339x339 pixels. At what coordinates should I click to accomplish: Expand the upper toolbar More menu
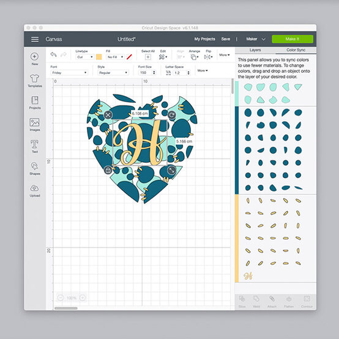point(225,55)
